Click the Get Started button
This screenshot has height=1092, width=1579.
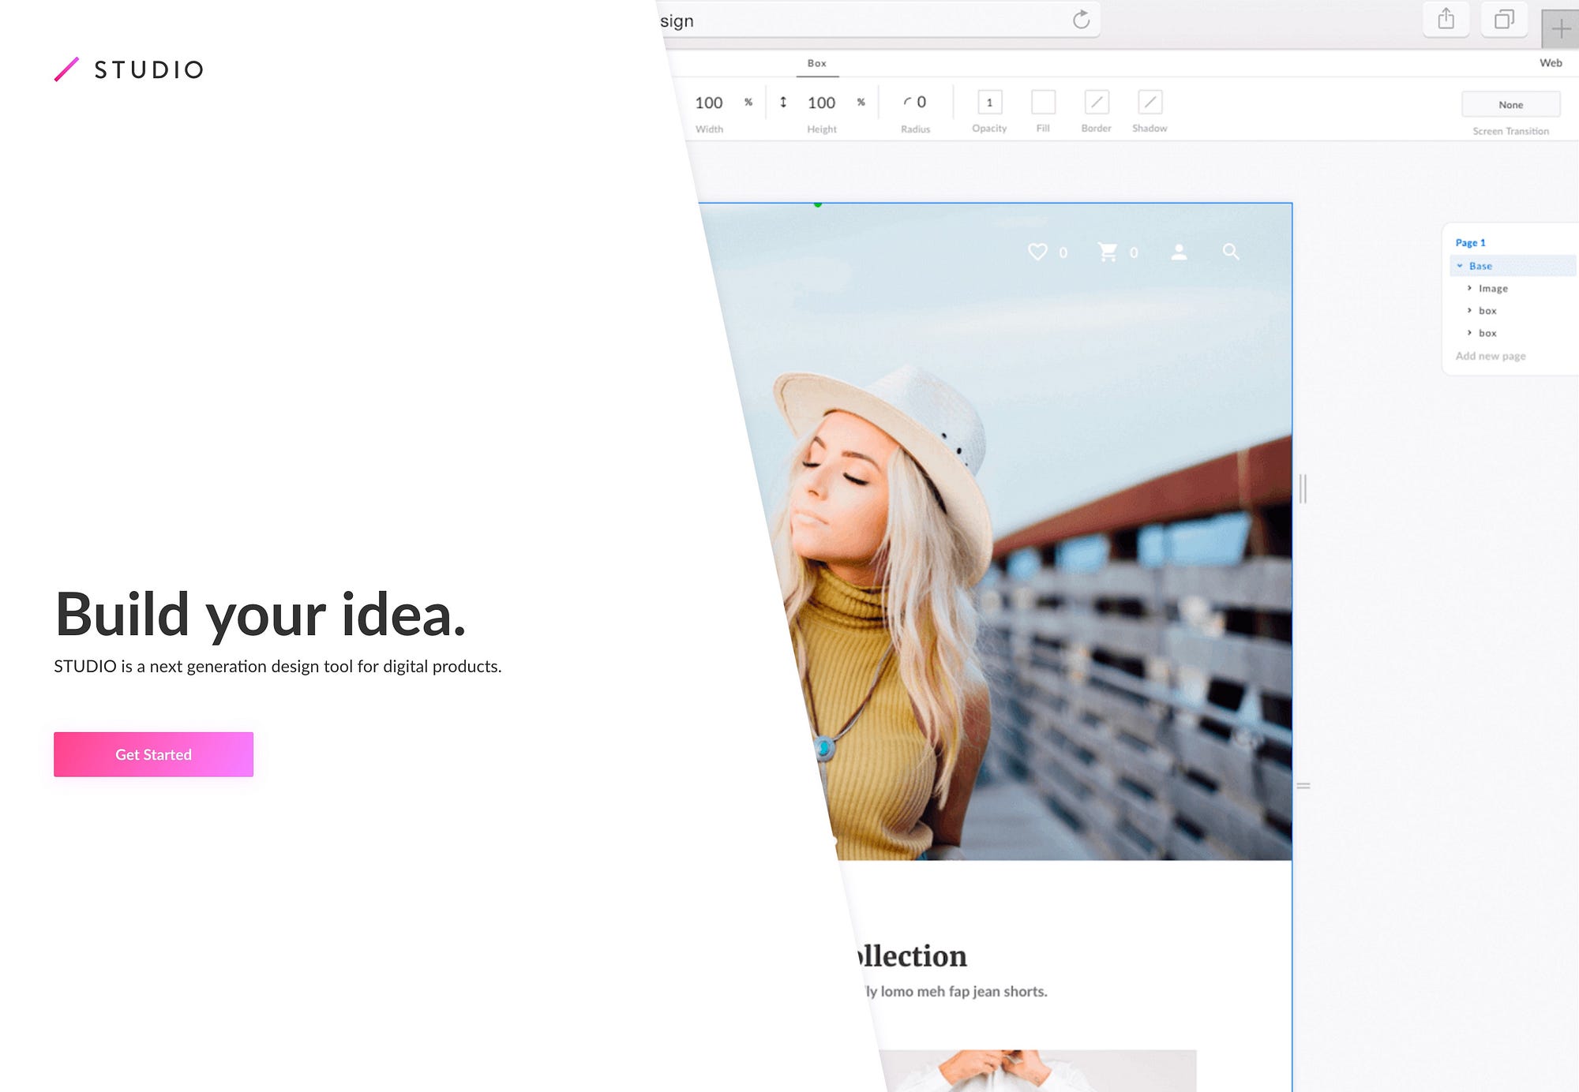tap(153, 754)
